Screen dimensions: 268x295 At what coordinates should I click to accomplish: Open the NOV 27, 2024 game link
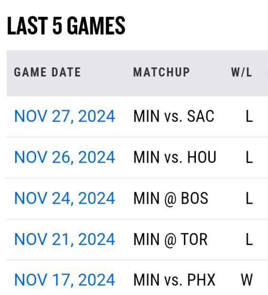(x=64, y=116)
